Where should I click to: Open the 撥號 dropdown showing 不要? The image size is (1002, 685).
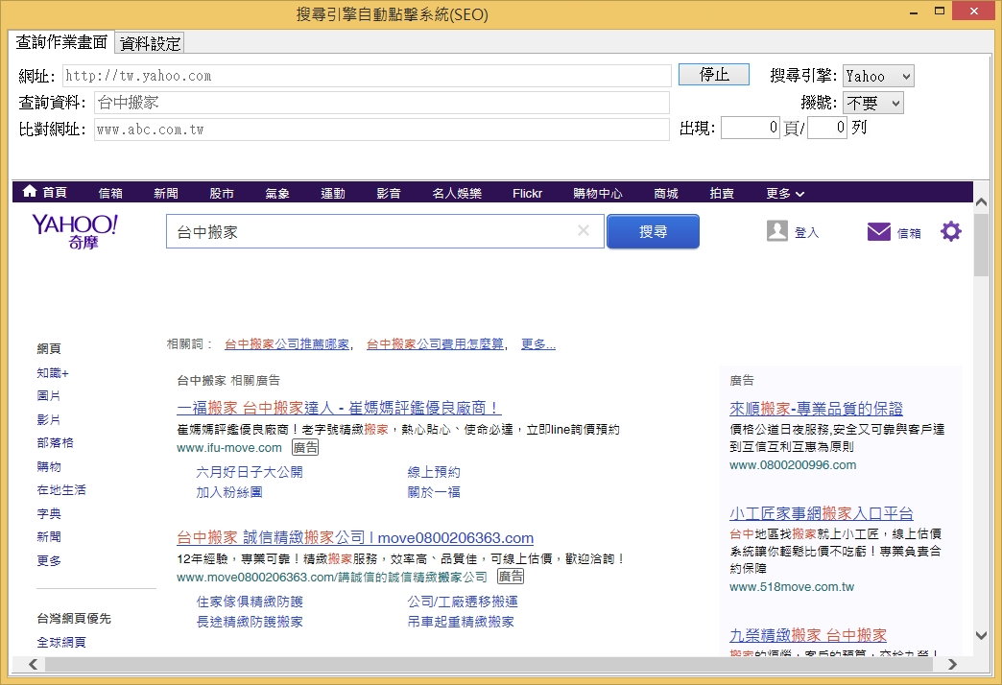point(873,103)
